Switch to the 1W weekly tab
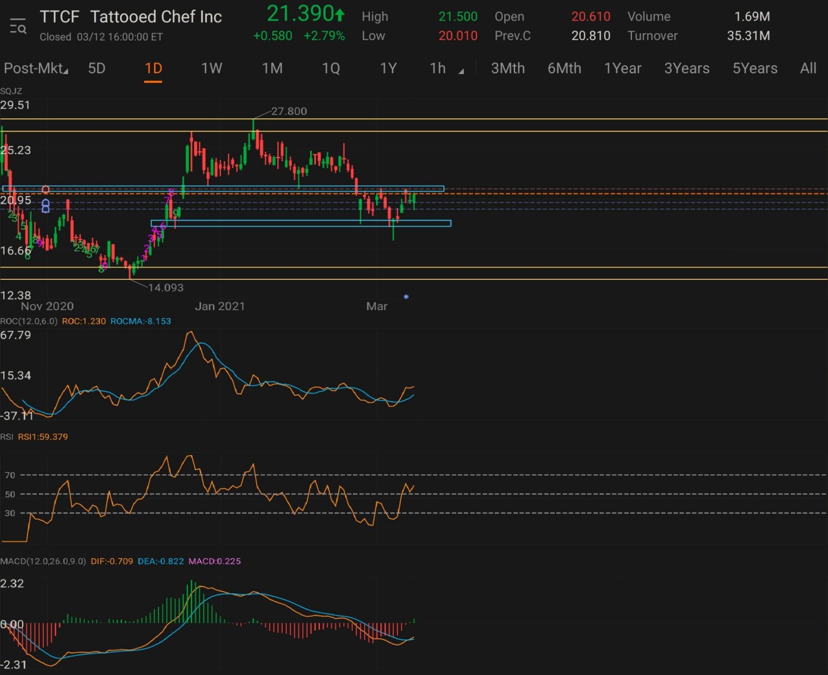The height and width of the screenshot is (675, 828). tap(212, 68)
